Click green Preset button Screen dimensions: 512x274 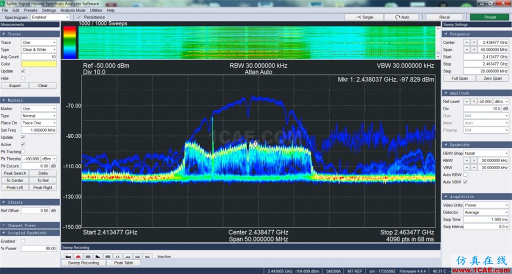(x=490, y=17)
